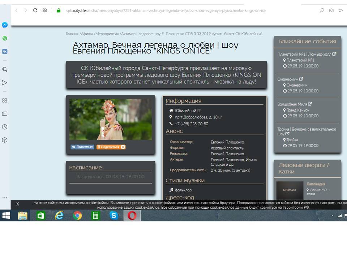Open the Calculator from the taskbar
Image resolution: width=347 pixels, height=260 pixels.
point(95,216)
